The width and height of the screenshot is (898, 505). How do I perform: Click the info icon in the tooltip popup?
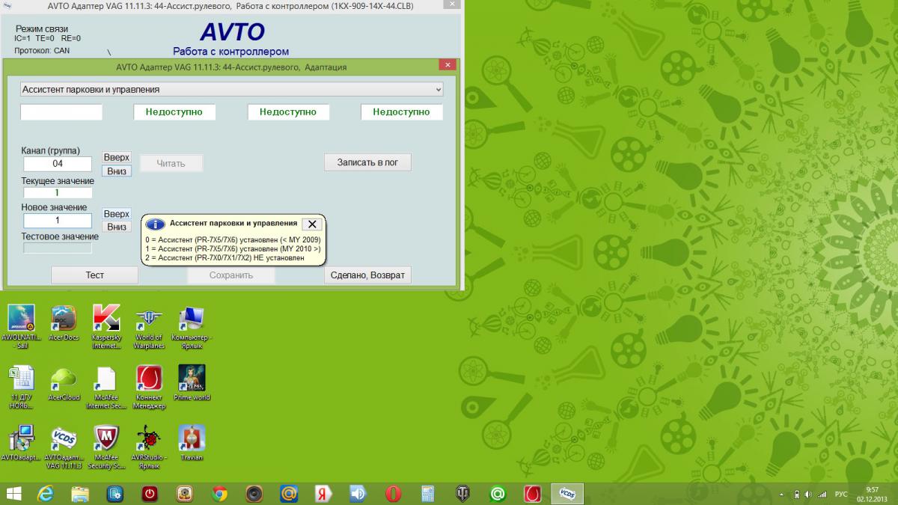point(155,224)
